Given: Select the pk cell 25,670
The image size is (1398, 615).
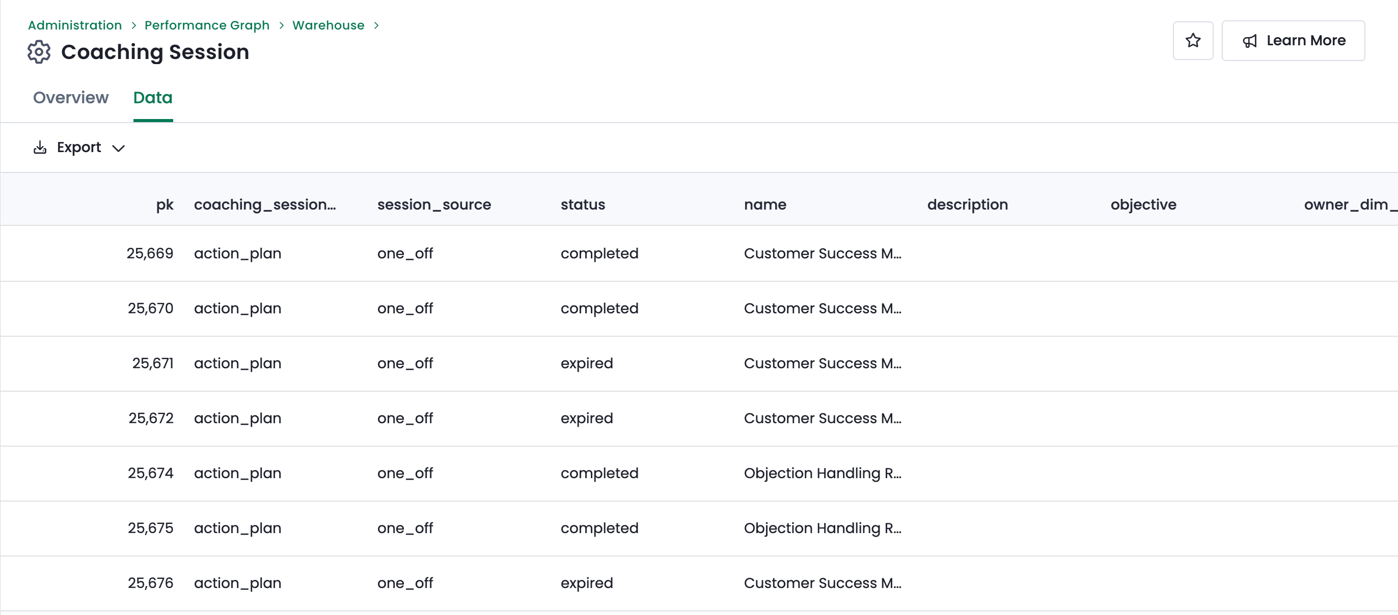Looking at the screenshot, I should (150, 308).
